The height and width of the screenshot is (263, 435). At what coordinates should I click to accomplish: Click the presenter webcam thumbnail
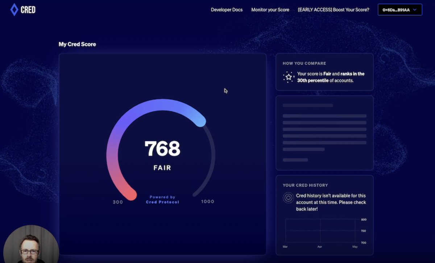pyautogui.click(x=30, y=244)
